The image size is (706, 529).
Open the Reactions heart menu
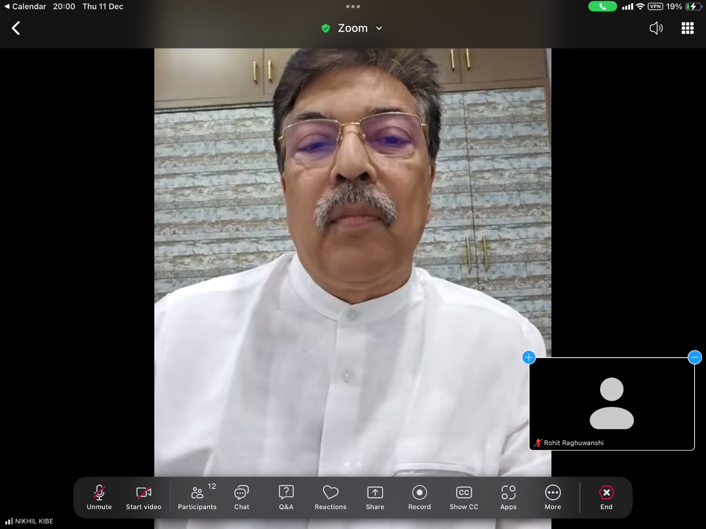click(x=330, y=497)
